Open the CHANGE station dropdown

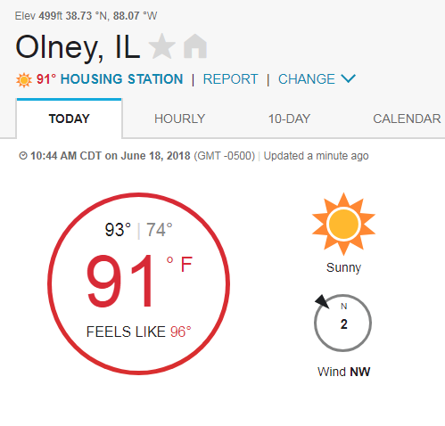coord(317,79)
